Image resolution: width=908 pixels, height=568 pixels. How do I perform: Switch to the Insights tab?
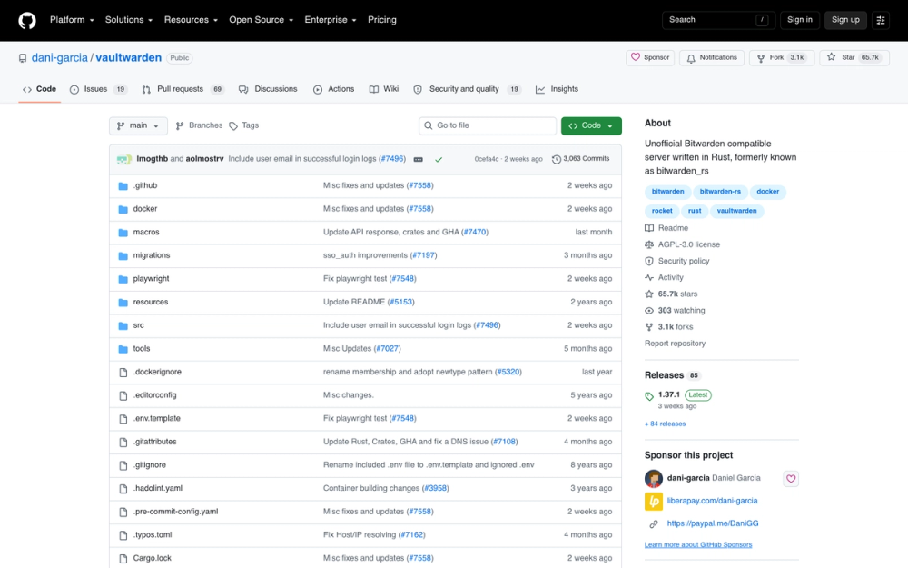[558, 89]
